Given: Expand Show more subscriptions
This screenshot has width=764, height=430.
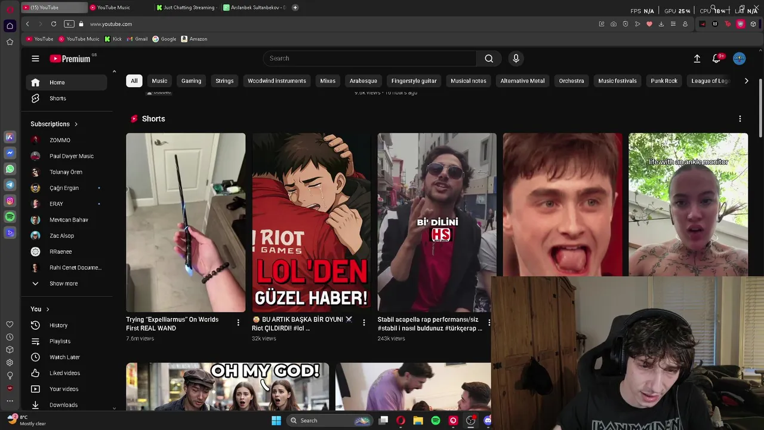Looking at the screenshot, I should click(63, 284).
